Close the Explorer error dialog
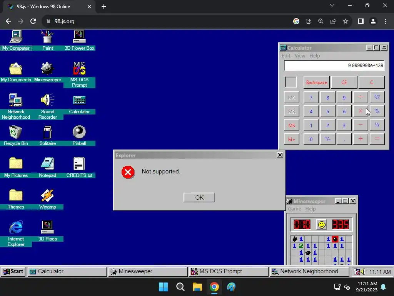This screenshot has width=394, height=296. [x=280, y=155]
